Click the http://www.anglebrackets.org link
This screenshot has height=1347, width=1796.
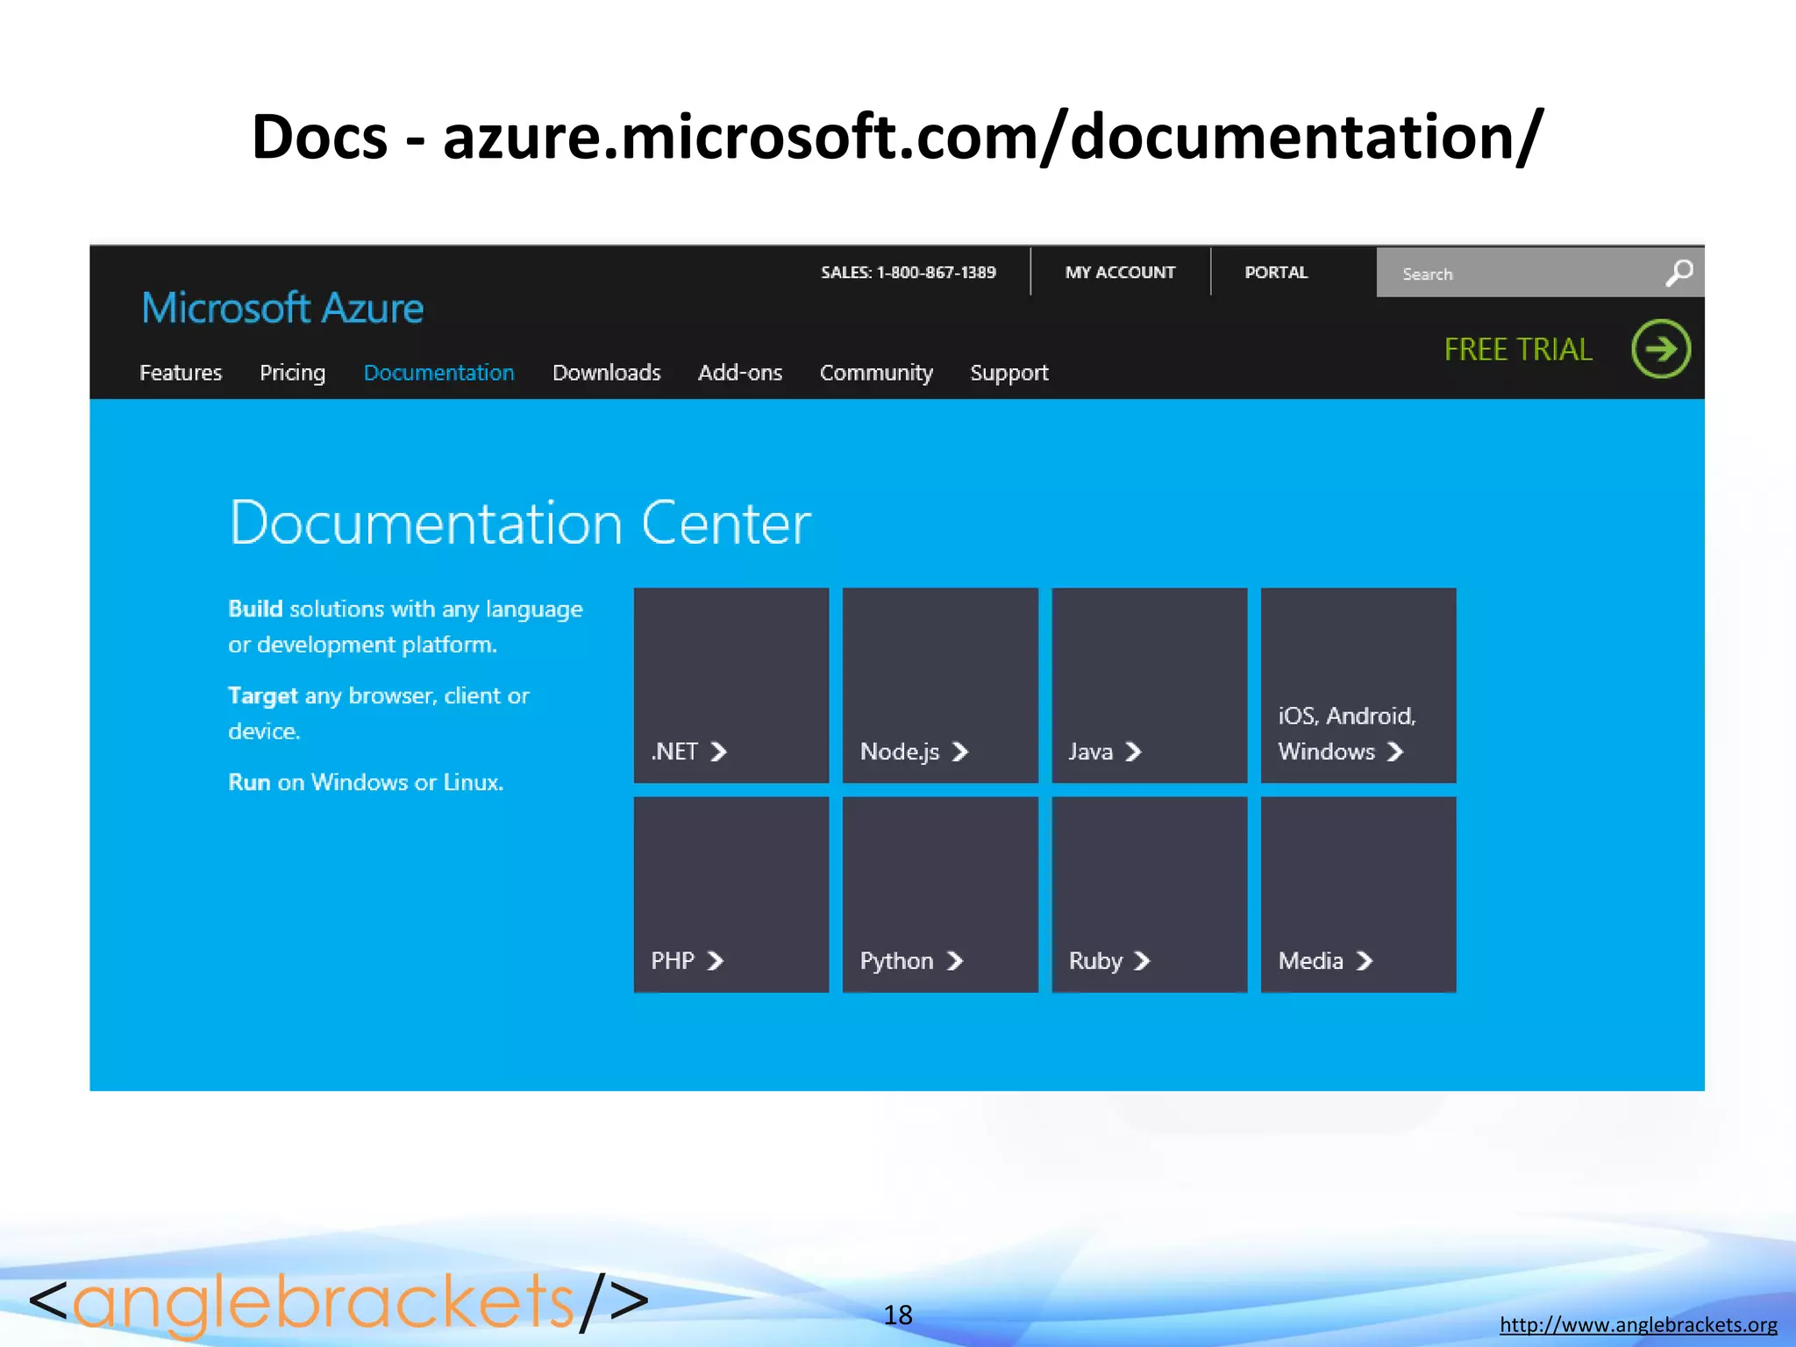(1638, 1324)
